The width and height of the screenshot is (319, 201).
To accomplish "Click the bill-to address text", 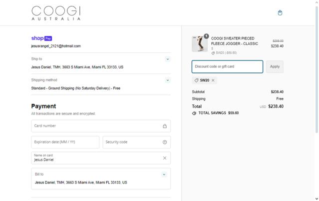I will [81, 182].
